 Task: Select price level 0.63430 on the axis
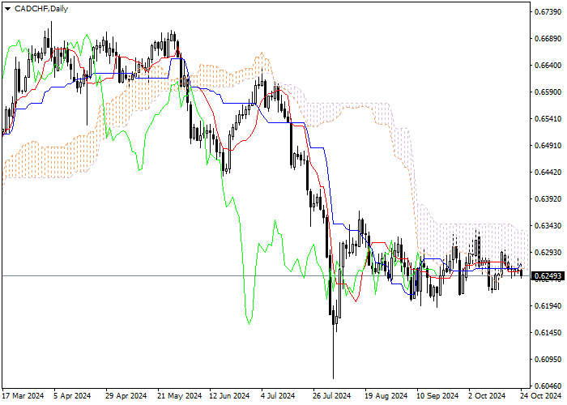(x=548, y=226)
